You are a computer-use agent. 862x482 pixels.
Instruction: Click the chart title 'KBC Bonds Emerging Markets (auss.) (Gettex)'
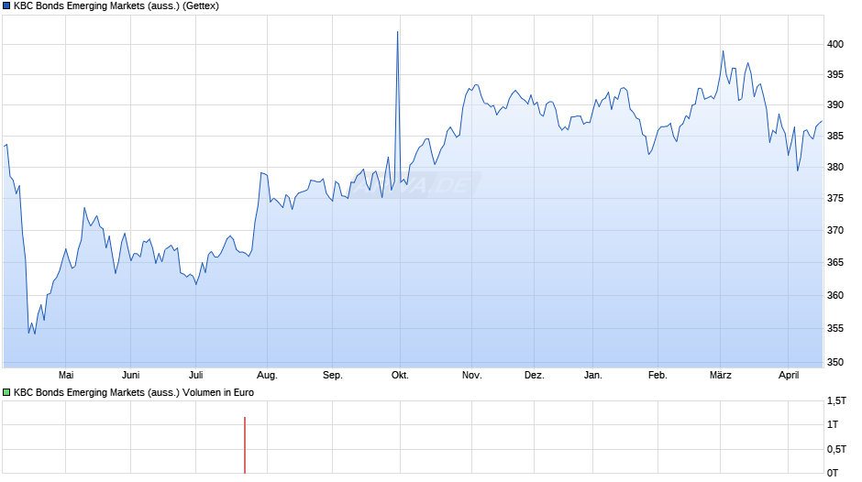point(116,6)
